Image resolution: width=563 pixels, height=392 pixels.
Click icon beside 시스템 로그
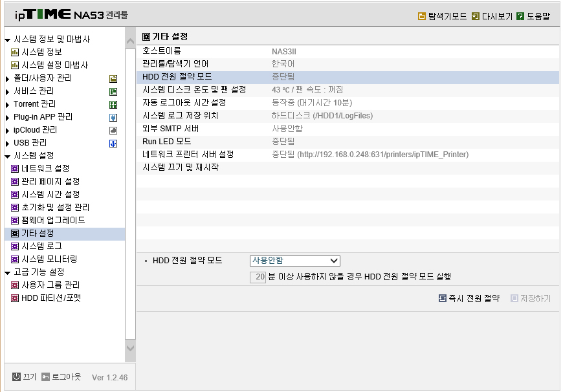(15, 246)
